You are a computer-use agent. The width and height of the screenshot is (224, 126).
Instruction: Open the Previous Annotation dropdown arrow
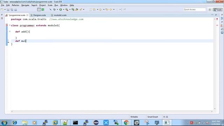click(104, 9)
